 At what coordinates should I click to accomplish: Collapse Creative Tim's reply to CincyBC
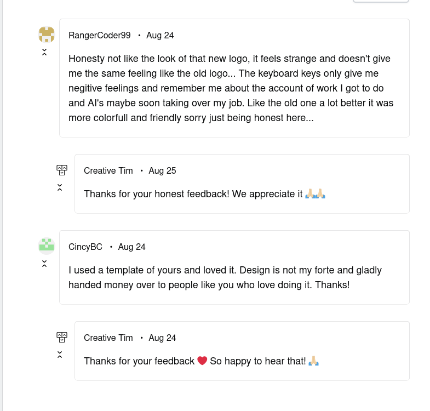point(60,355)
